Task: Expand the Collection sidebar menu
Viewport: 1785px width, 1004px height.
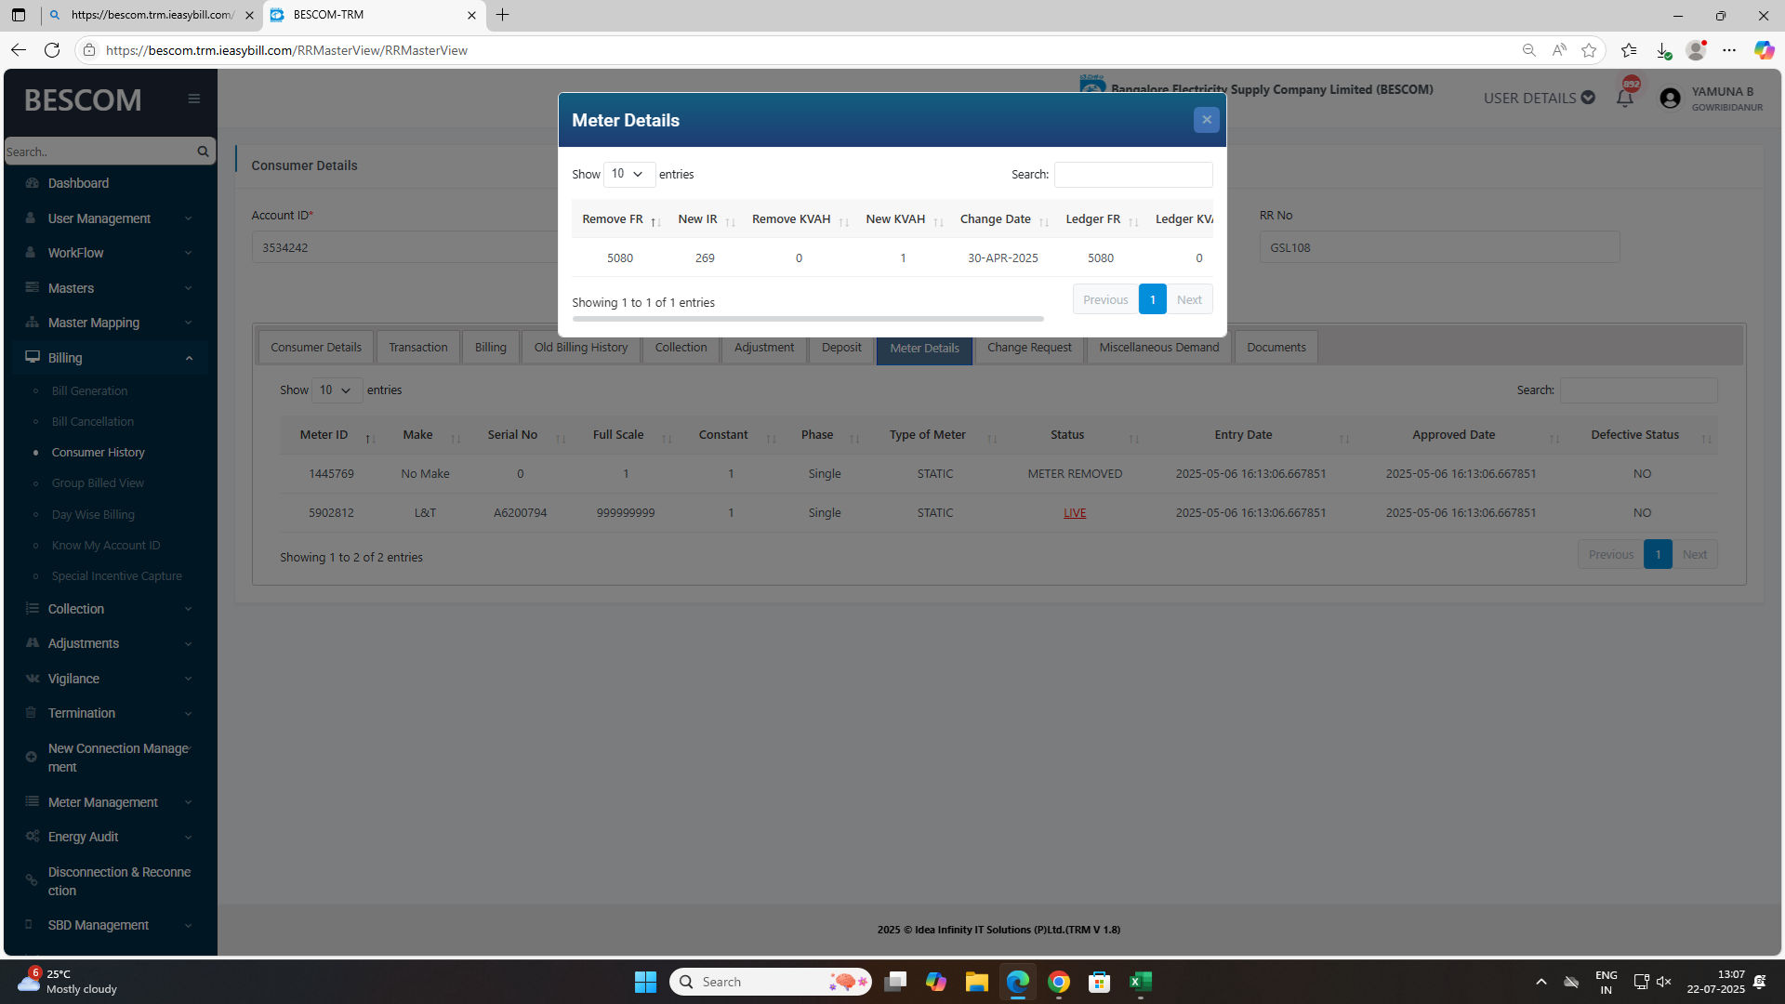Action: pyautogui.click(x=110, y=609)
